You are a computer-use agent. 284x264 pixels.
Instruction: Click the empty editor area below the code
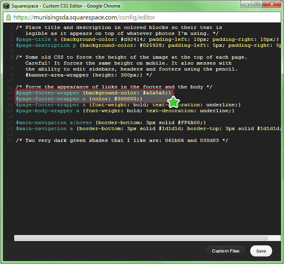click(142, 188)
